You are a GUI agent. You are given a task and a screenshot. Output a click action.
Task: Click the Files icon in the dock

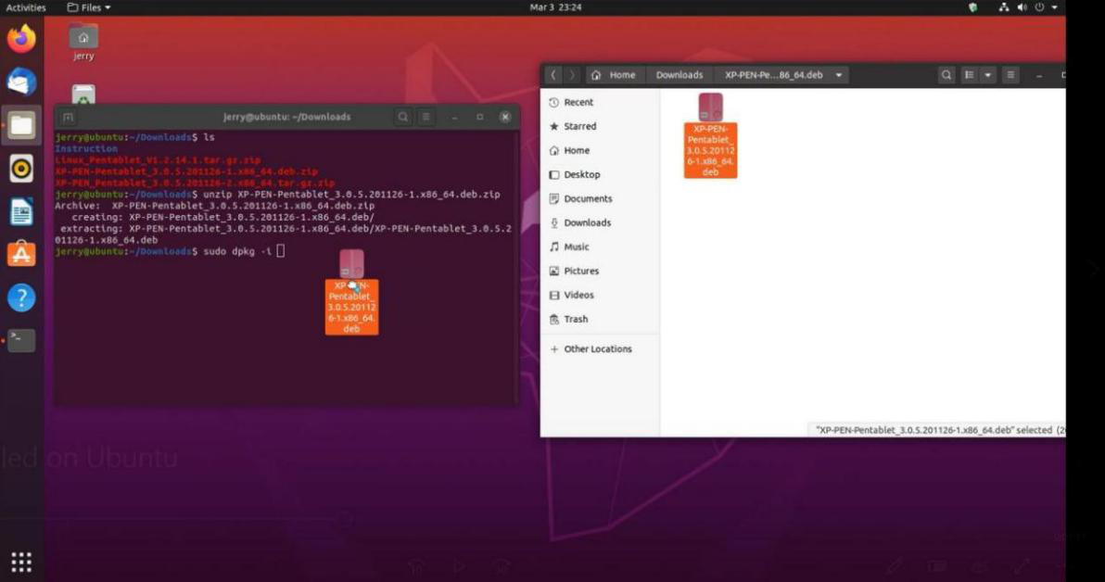pos(21,125)
